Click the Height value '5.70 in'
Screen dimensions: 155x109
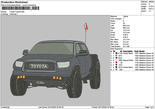151,6
